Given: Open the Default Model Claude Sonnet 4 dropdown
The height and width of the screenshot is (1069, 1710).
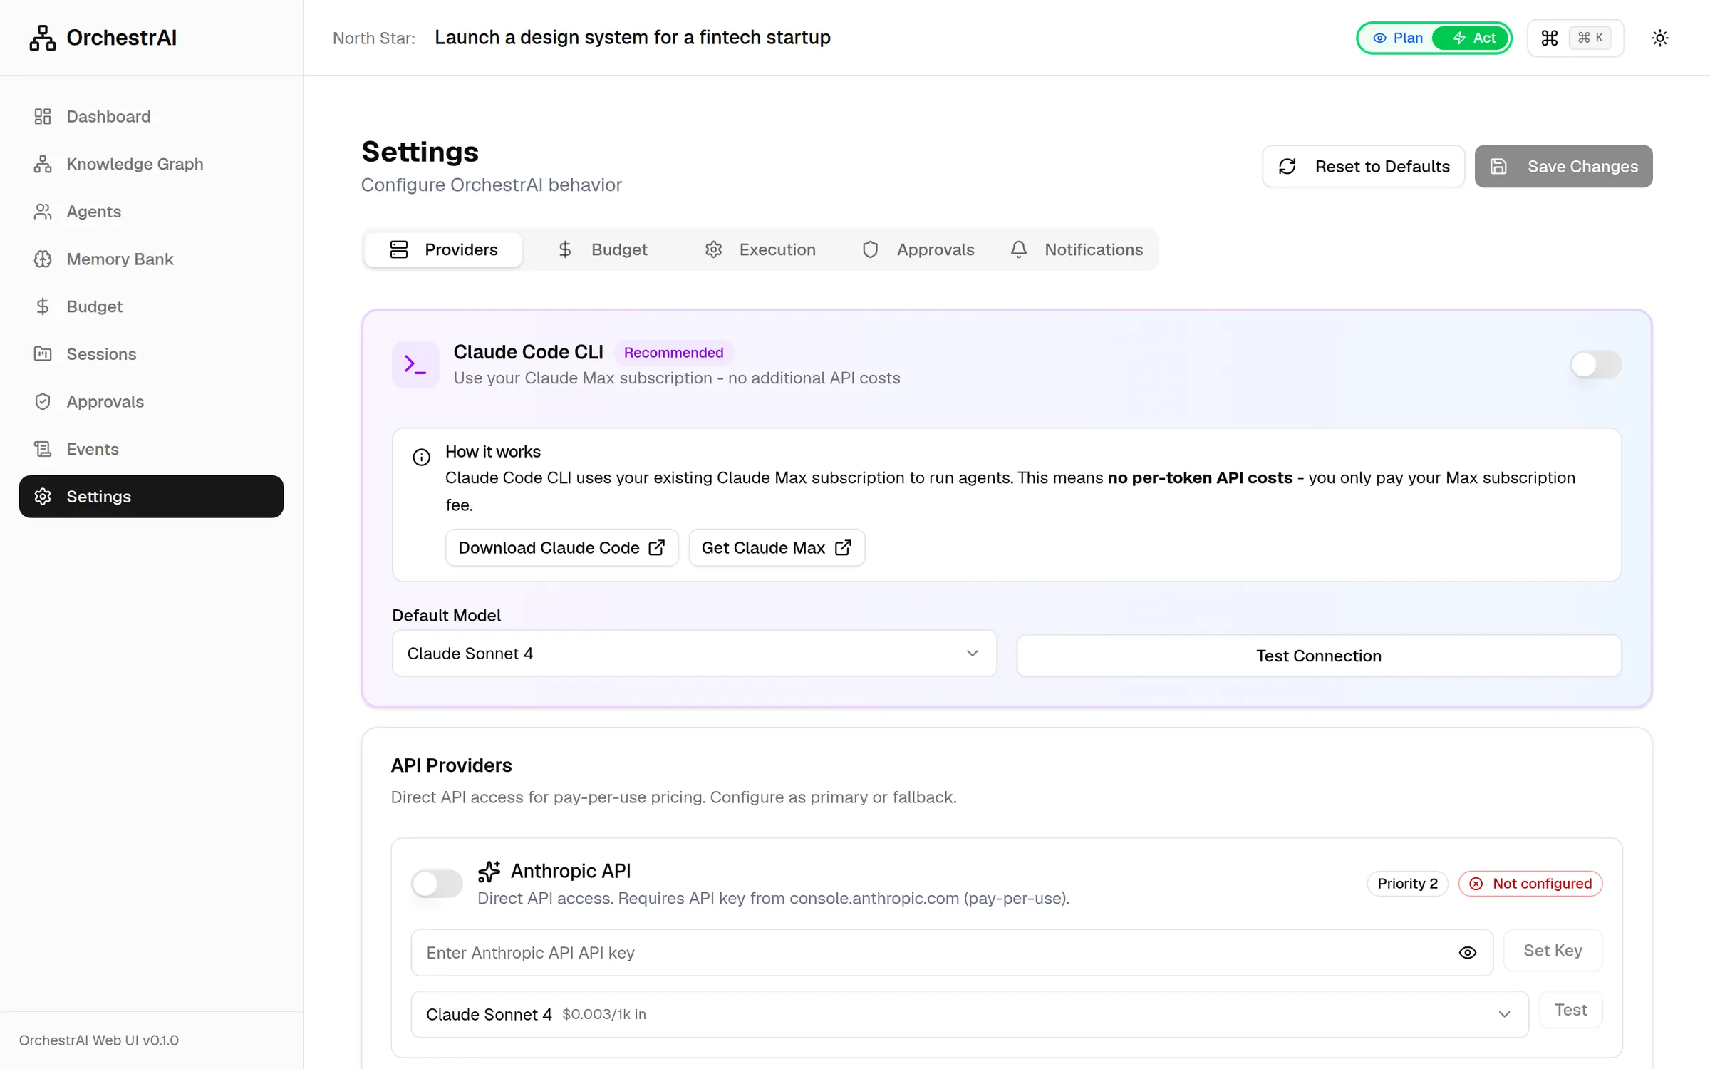Looking at the screenshot, I should pyautogui.click(x=694, y=654).
